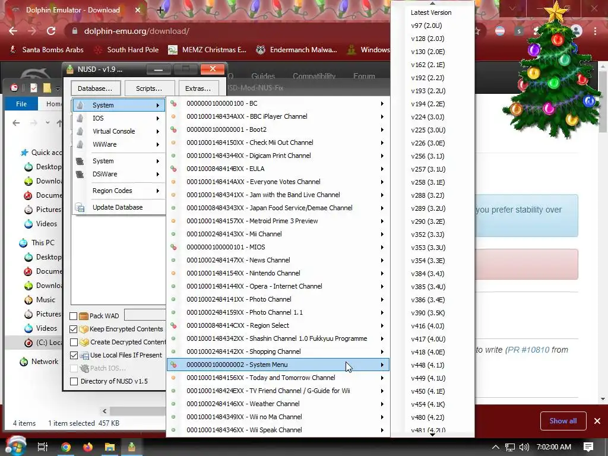Open the File tab in Explorer
Image resolution: width=608 pixels, height=456 pixels.
click(21, 104)
